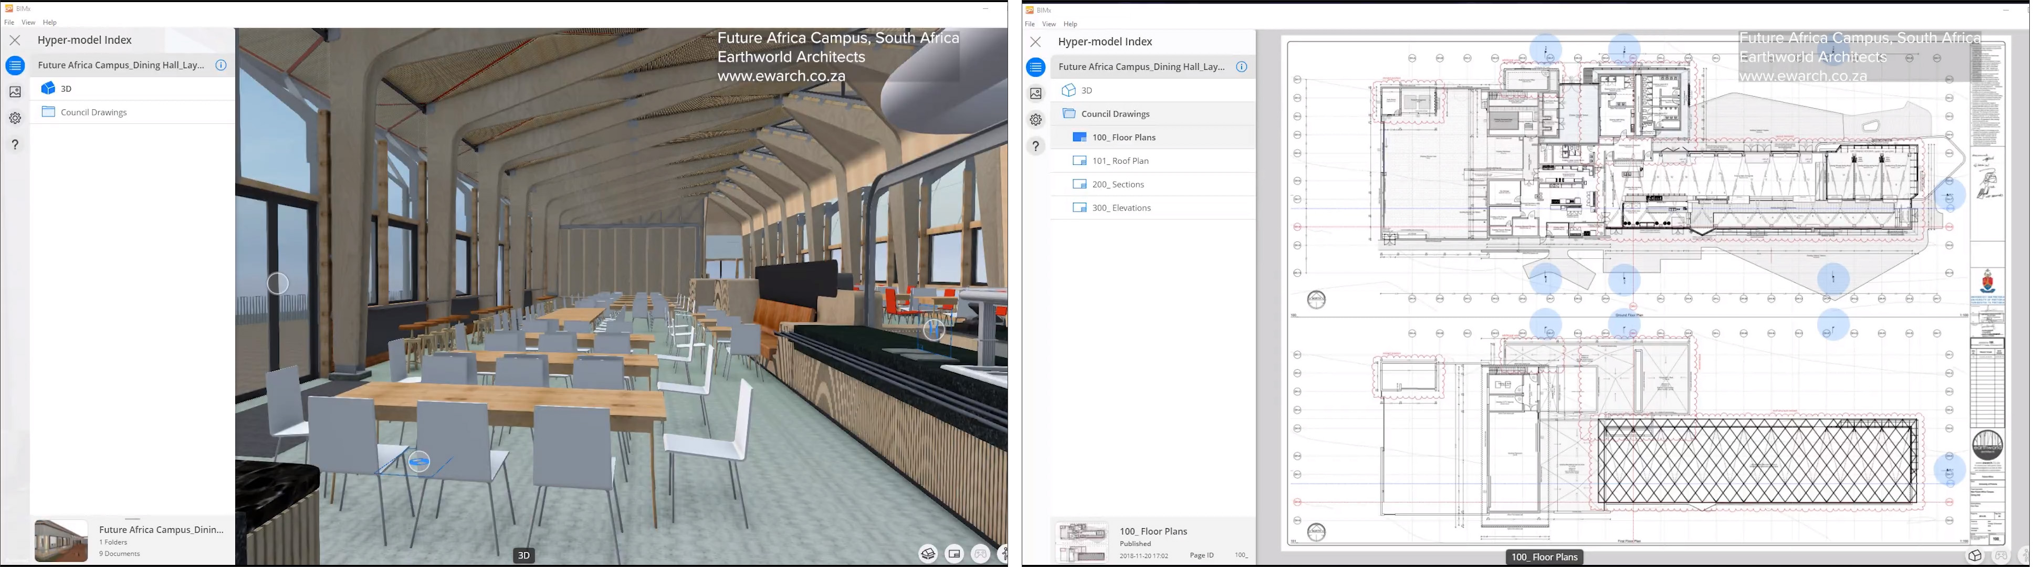Click the '3D' label badge below 3D view
The image size is (2034, 567).
[x=523, y=556]
